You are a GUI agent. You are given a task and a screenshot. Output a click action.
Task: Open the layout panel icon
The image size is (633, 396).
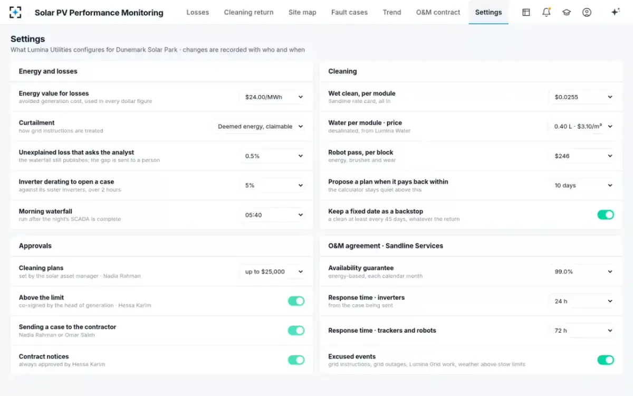[526, 12]
